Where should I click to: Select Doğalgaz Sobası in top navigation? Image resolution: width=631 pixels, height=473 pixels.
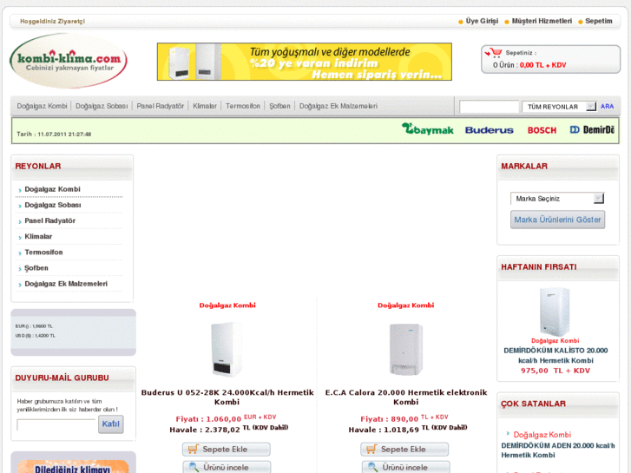[x=102, y=106]
